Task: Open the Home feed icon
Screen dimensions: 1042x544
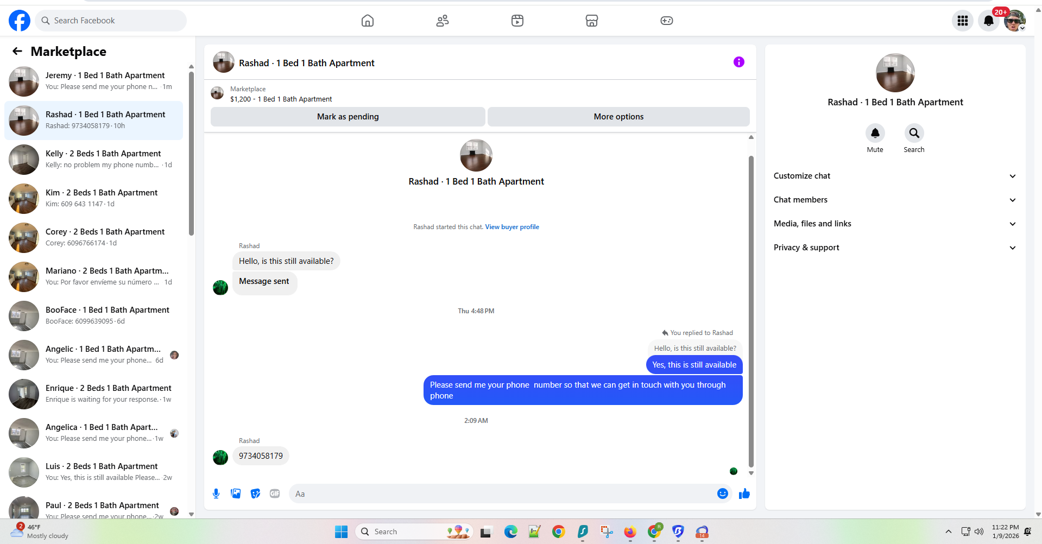Action: tap(368, 21)
